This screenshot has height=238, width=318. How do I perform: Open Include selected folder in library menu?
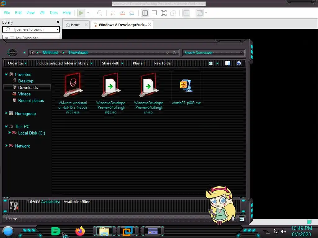tap(64, 63)
